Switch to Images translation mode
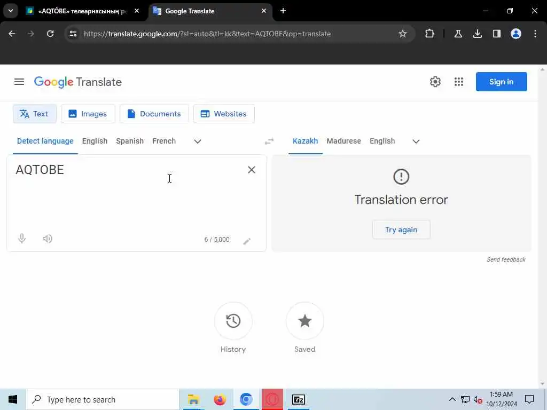 tap(88, 114)
